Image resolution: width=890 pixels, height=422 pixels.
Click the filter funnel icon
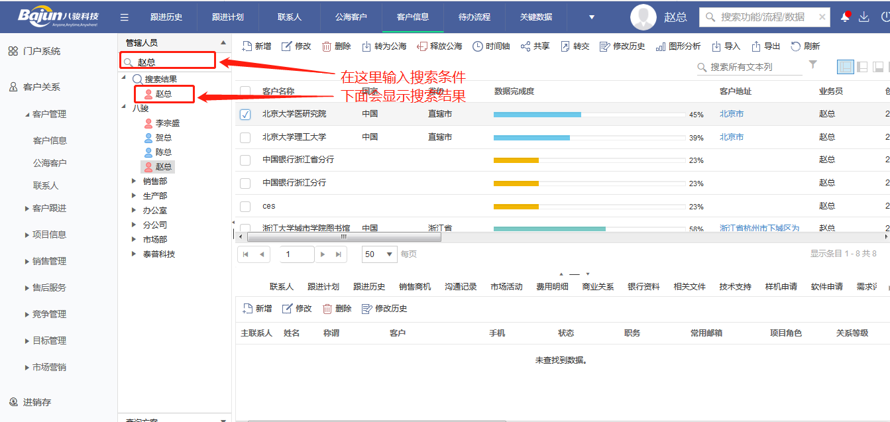click(813, 65)
